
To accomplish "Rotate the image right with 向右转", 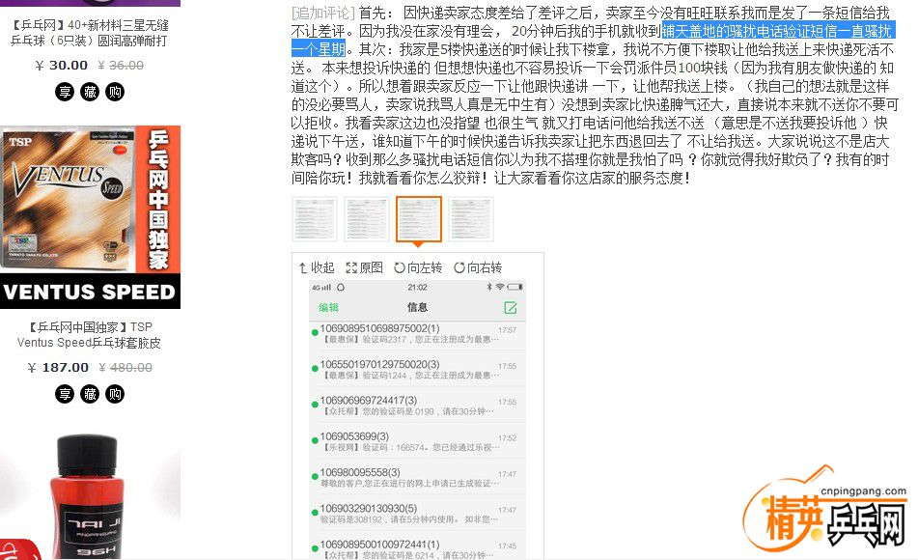I will 478,267.
